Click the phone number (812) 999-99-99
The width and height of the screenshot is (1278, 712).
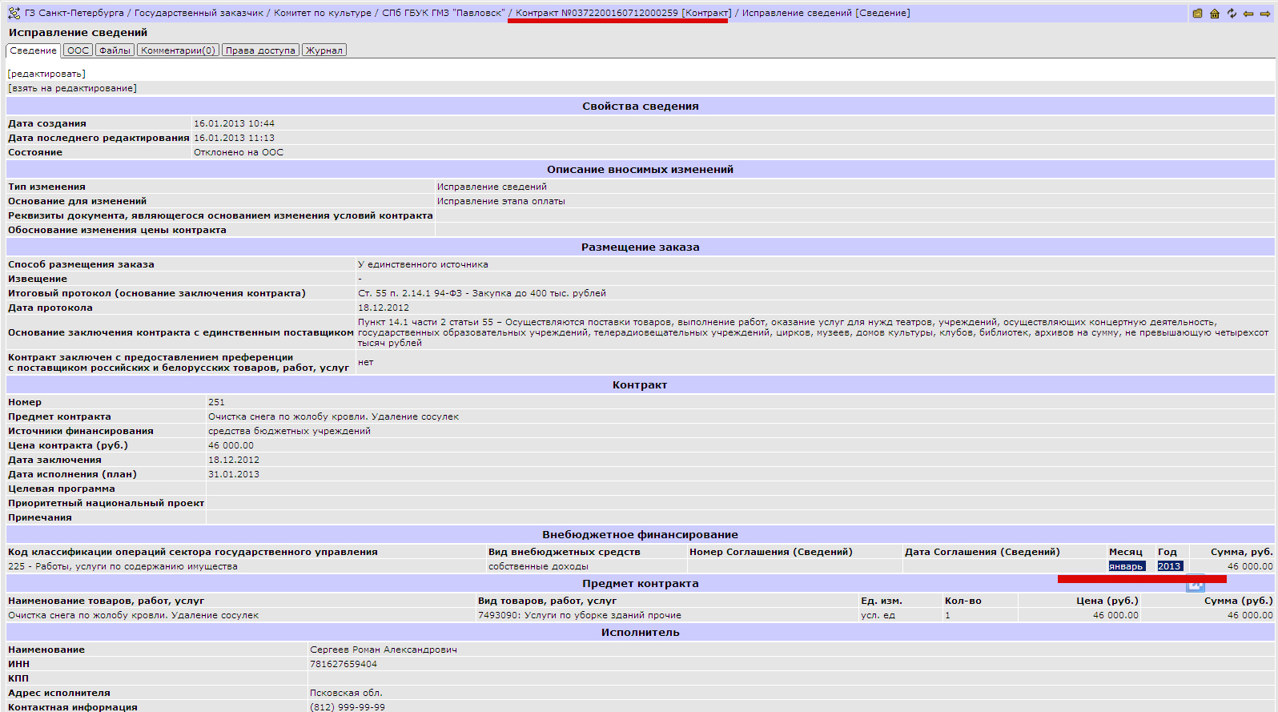348,707
